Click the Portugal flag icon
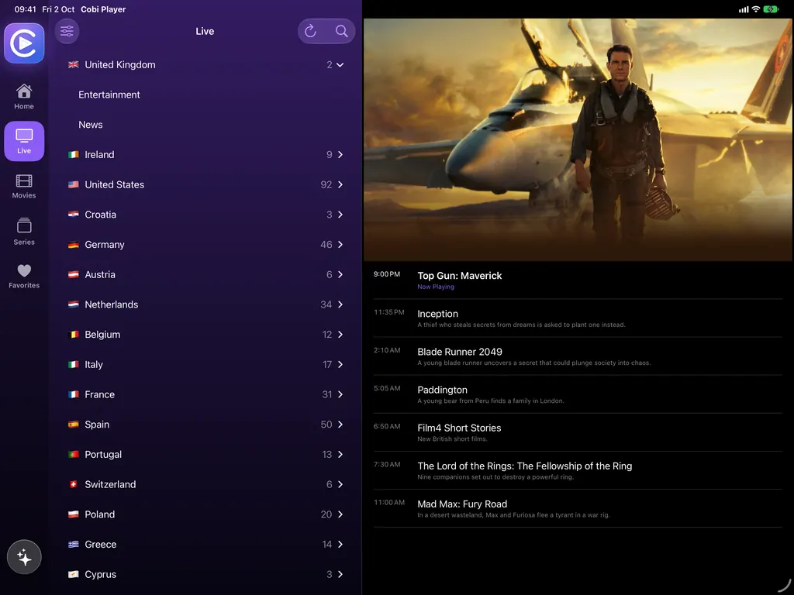794x595 pixels. point(74,454)
